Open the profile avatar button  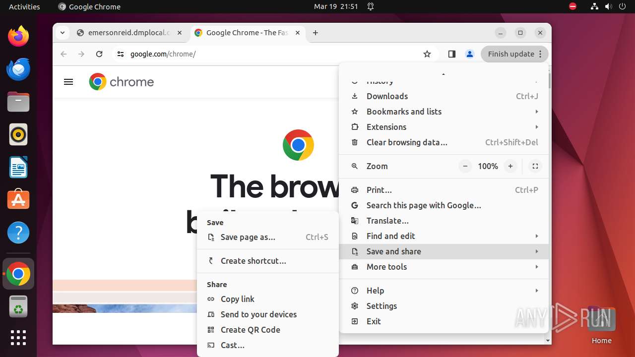pos(470,54)
